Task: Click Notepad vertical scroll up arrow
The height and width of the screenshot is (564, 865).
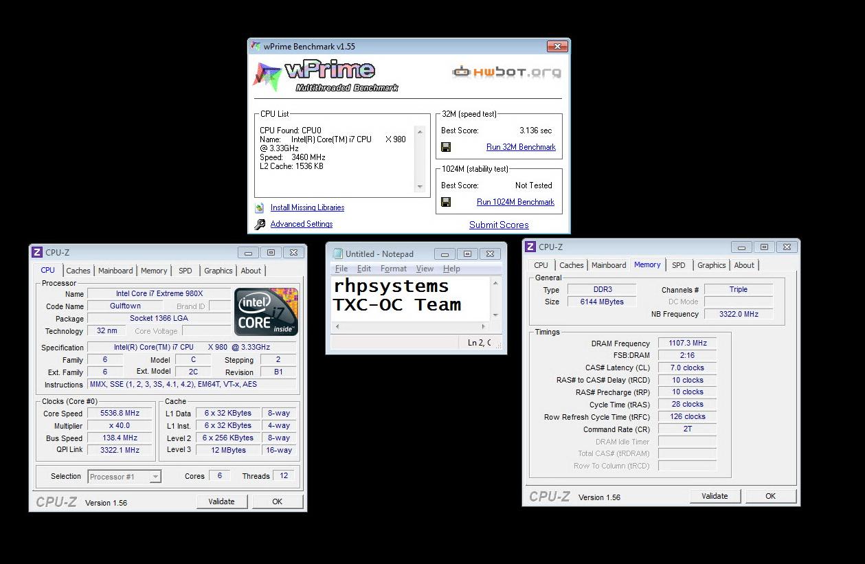Action: 497,282
